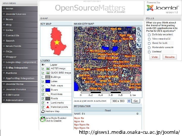Click the Road-lines yellow line symbol
The width and height of the screenshot is (182, 136).
click(x=48, y=94)
